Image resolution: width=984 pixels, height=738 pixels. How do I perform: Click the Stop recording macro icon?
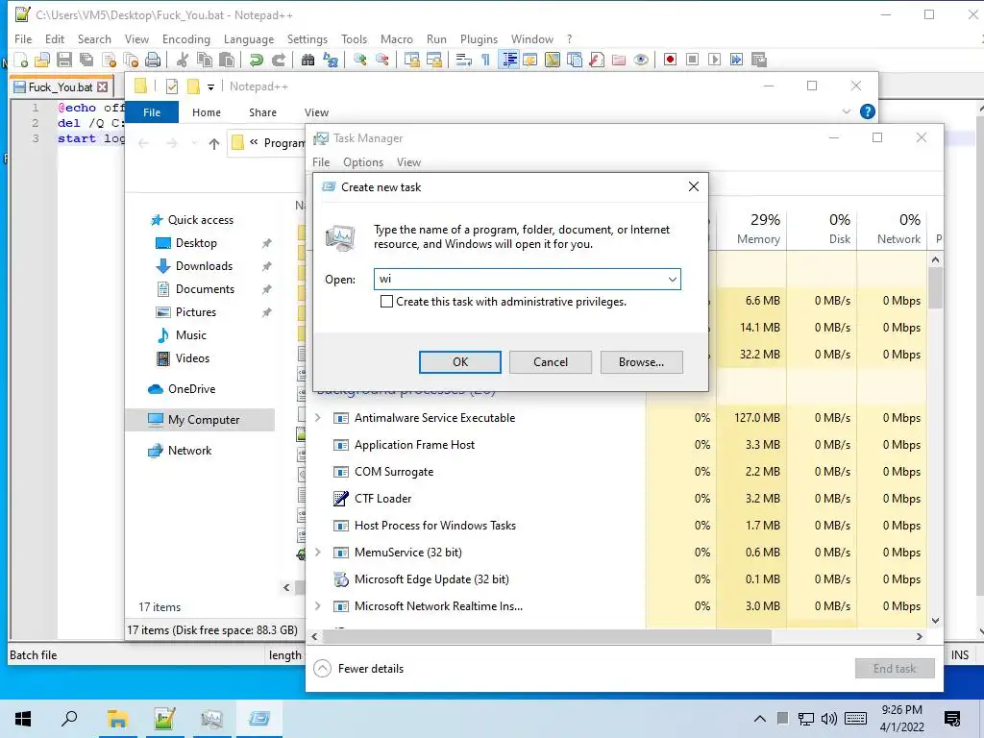point(692,60)
